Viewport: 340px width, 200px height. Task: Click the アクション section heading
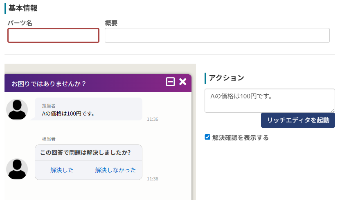pos(226,78)
